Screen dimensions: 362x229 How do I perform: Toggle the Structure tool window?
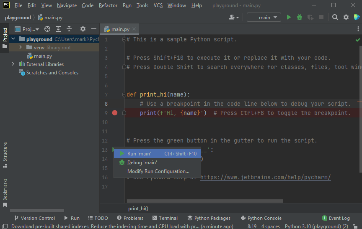click(5, 154)
